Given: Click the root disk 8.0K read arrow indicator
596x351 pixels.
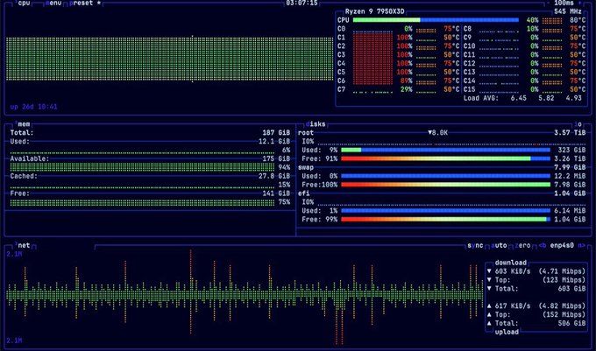Looking at the screenshot, I should pyautogui.click(x=438, y=133).
